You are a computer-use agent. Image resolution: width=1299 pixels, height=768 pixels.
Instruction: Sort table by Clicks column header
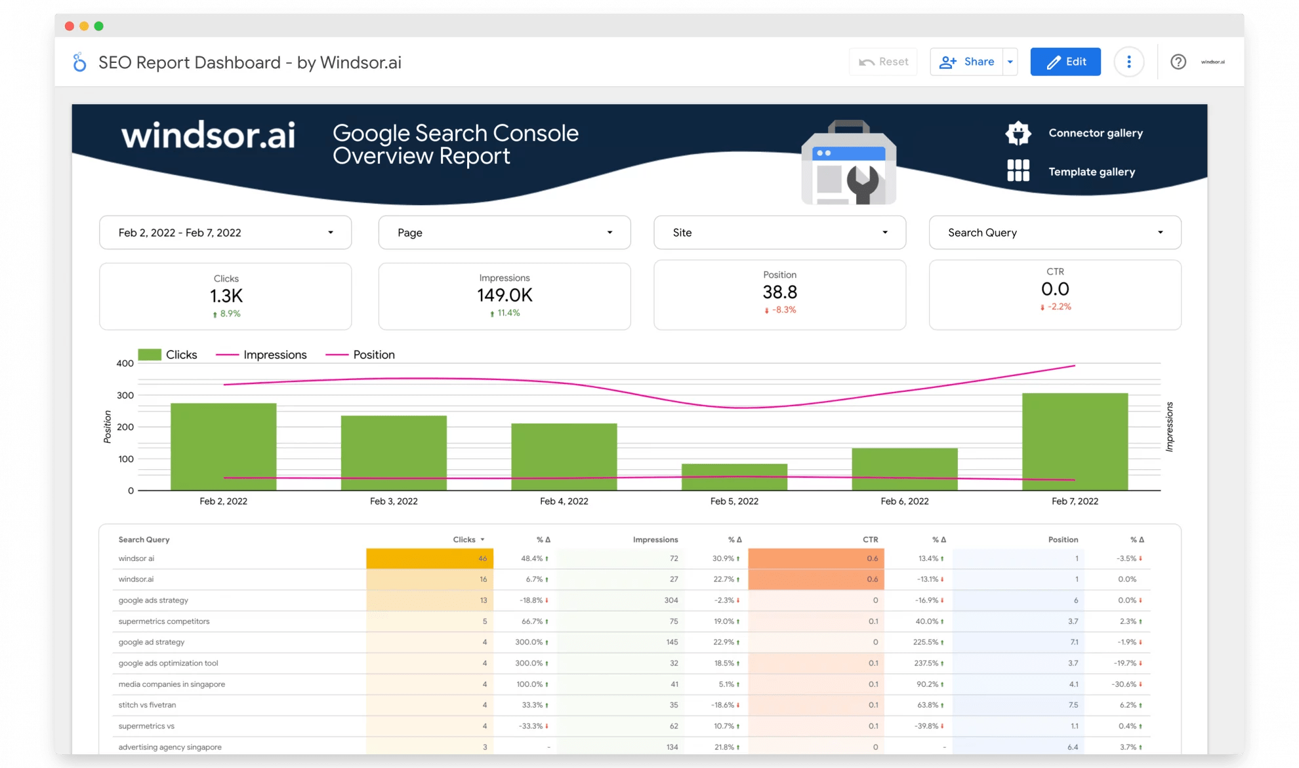[x=464, y=539]
